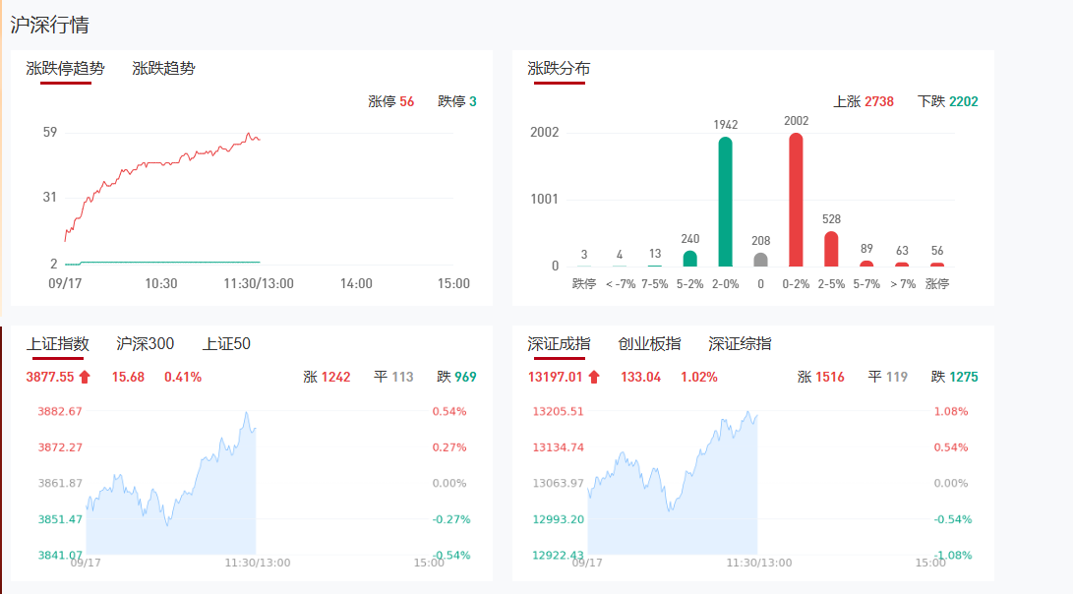The height and width of the screenshot is (594, 1073).
Task: Open the 涨跌分布 tab
Action: pos(559,69)
